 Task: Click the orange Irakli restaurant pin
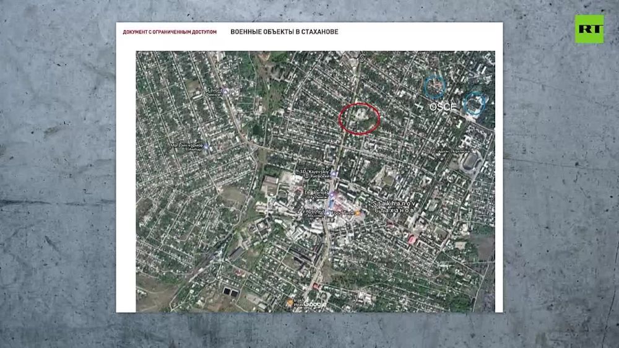coord(290,303)
